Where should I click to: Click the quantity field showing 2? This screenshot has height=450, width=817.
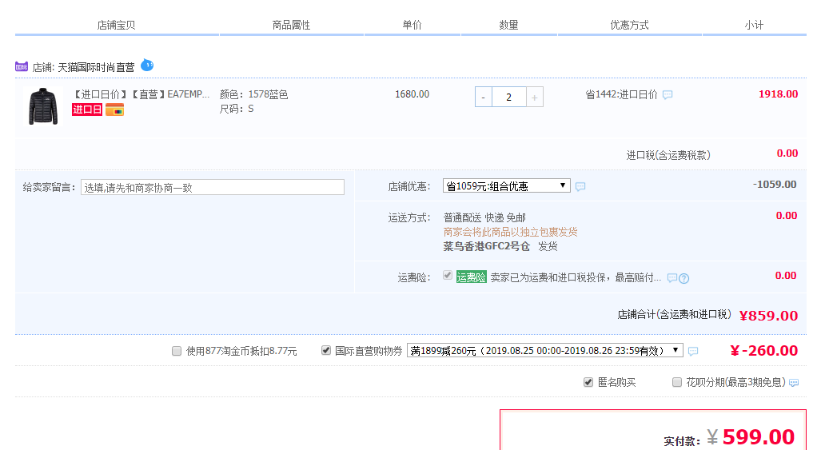pyautogui.click(x=509, y=98)
